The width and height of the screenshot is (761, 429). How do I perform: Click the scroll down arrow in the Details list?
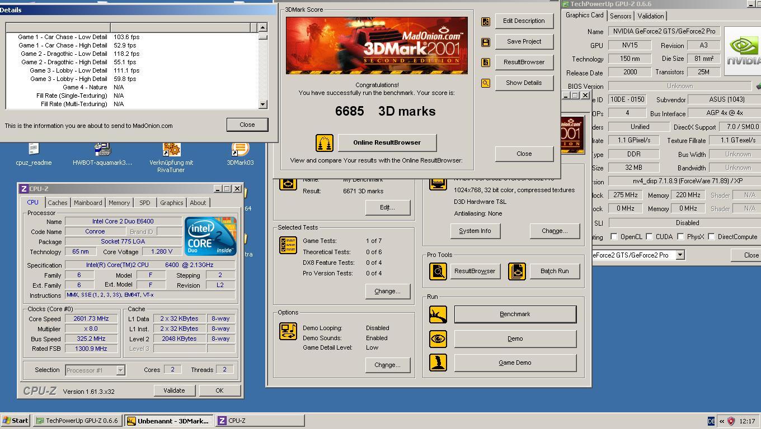pyautogui.click(x=262, y=104)
